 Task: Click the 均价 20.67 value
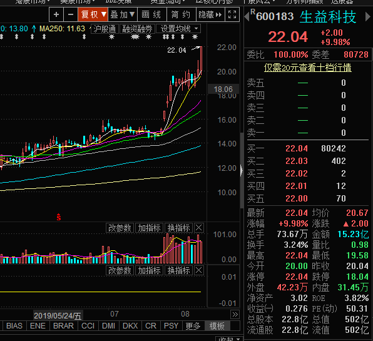pyautogui.click(x=357, y=213)
